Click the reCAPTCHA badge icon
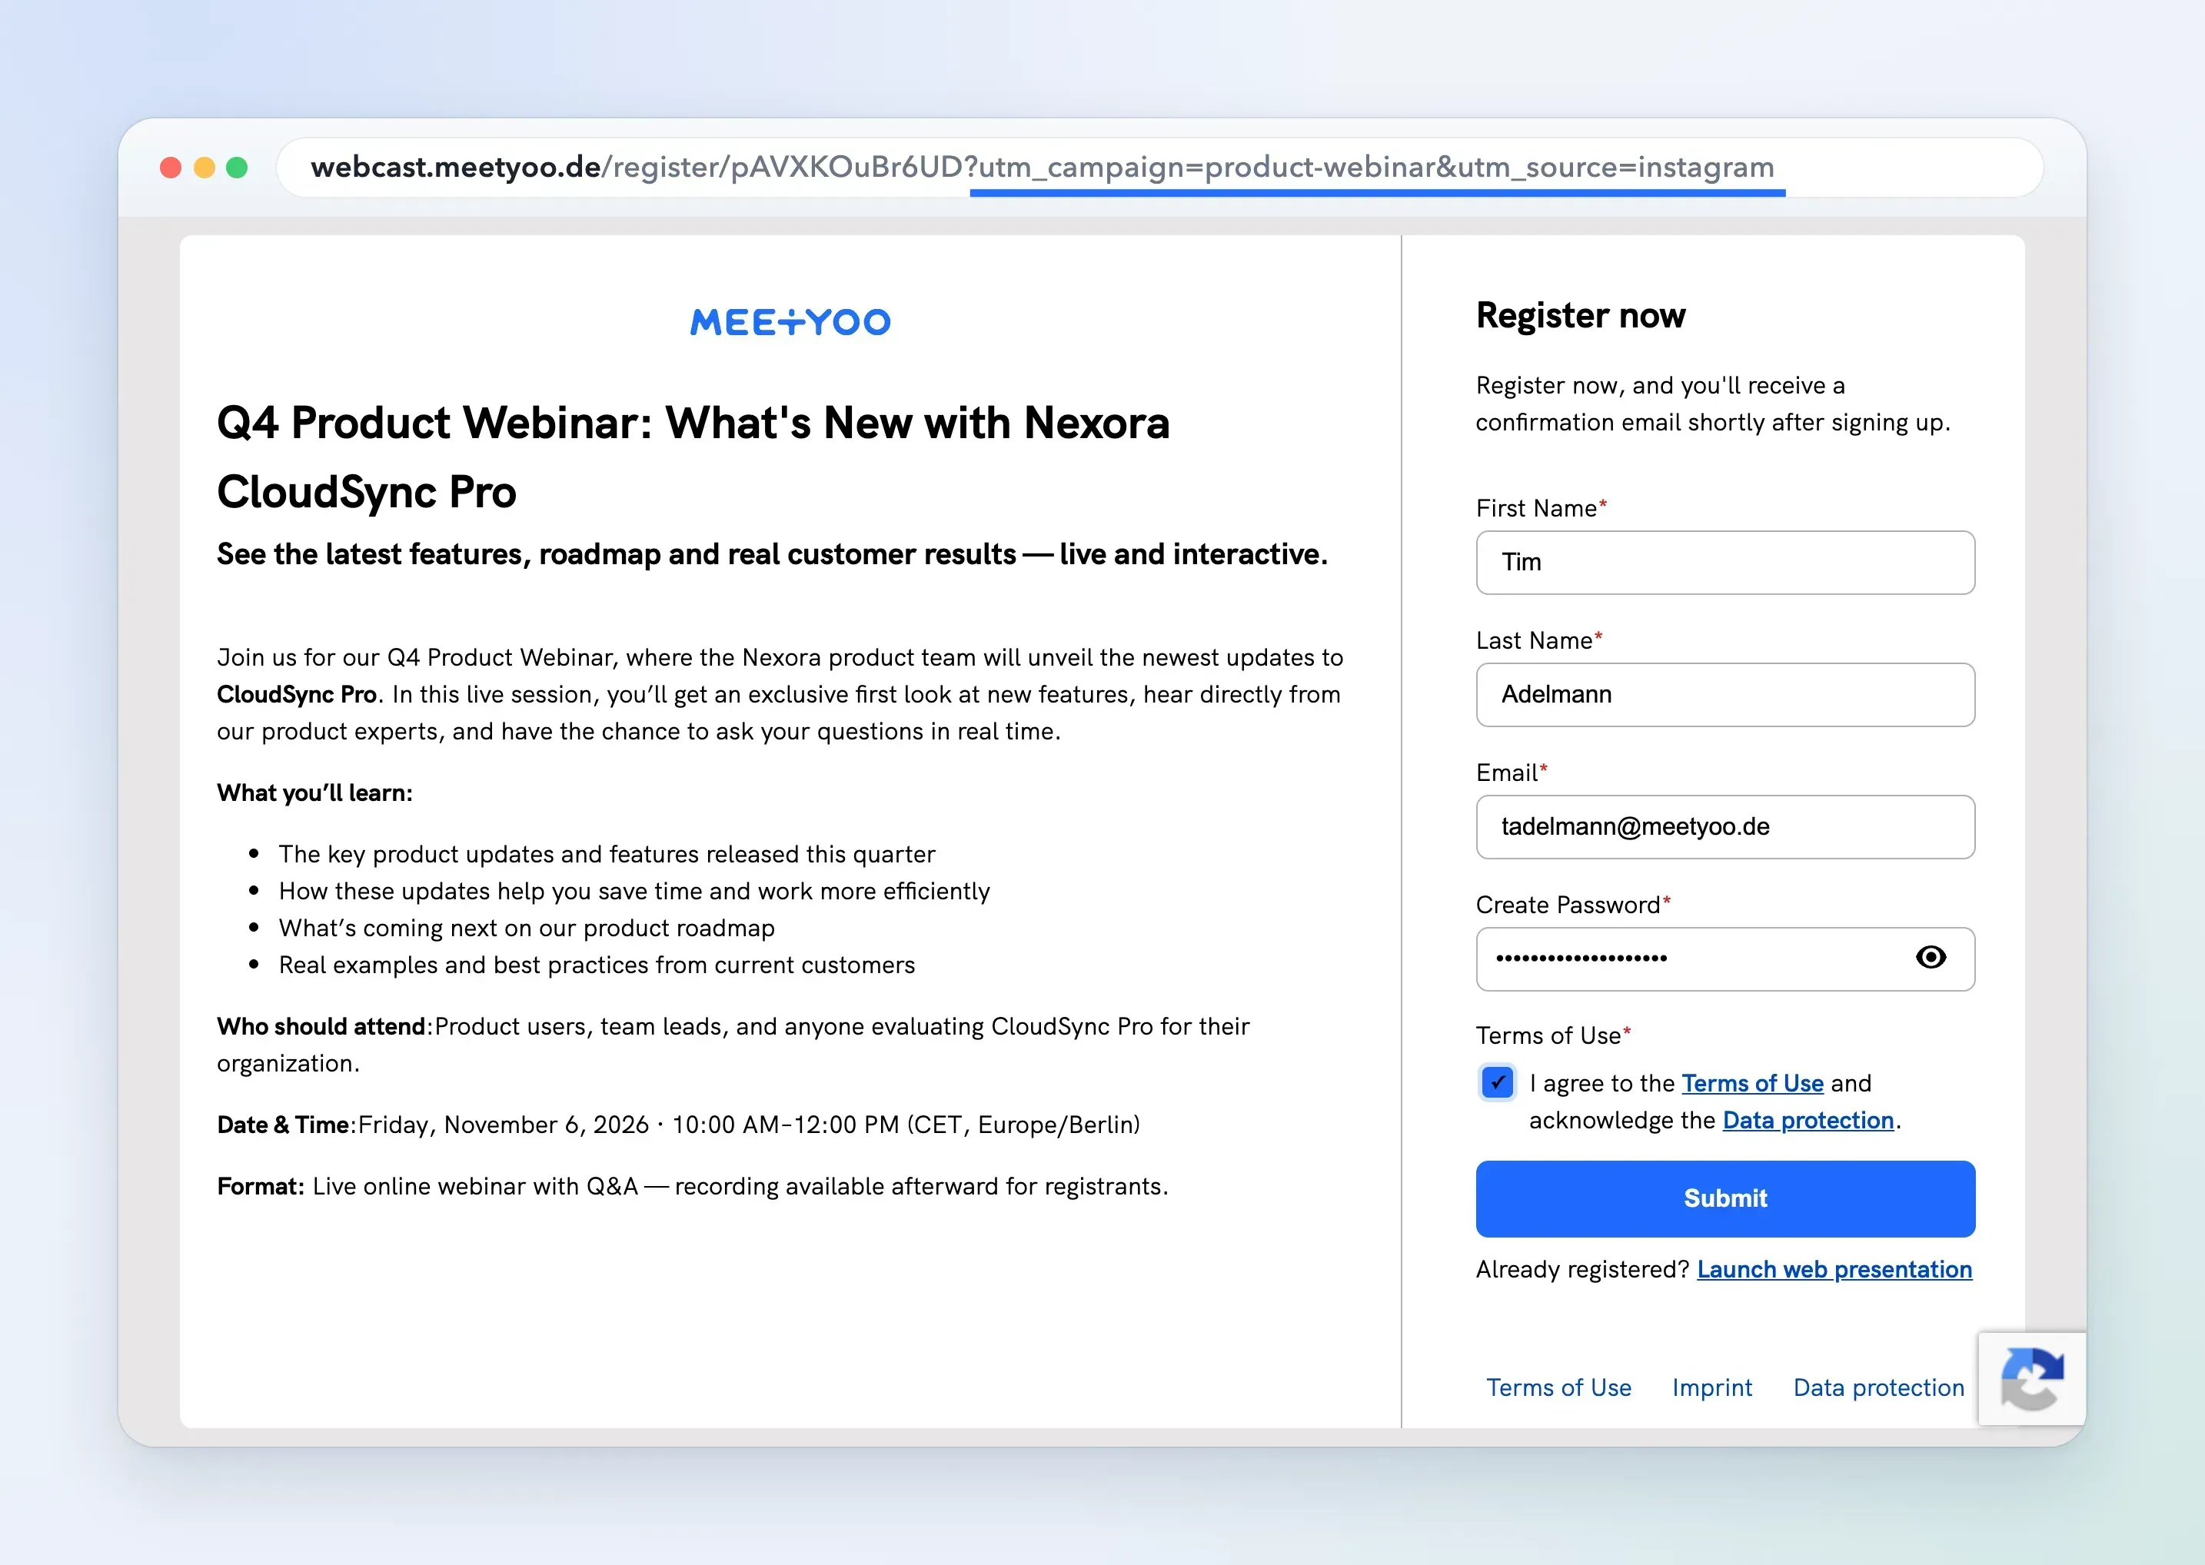Viewport: 2205px width, 1565px height. coord(2031,1378)
